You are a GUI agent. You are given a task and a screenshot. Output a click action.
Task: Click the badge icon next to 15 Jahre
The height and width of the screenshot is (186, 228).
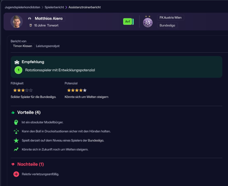[30, 25]
